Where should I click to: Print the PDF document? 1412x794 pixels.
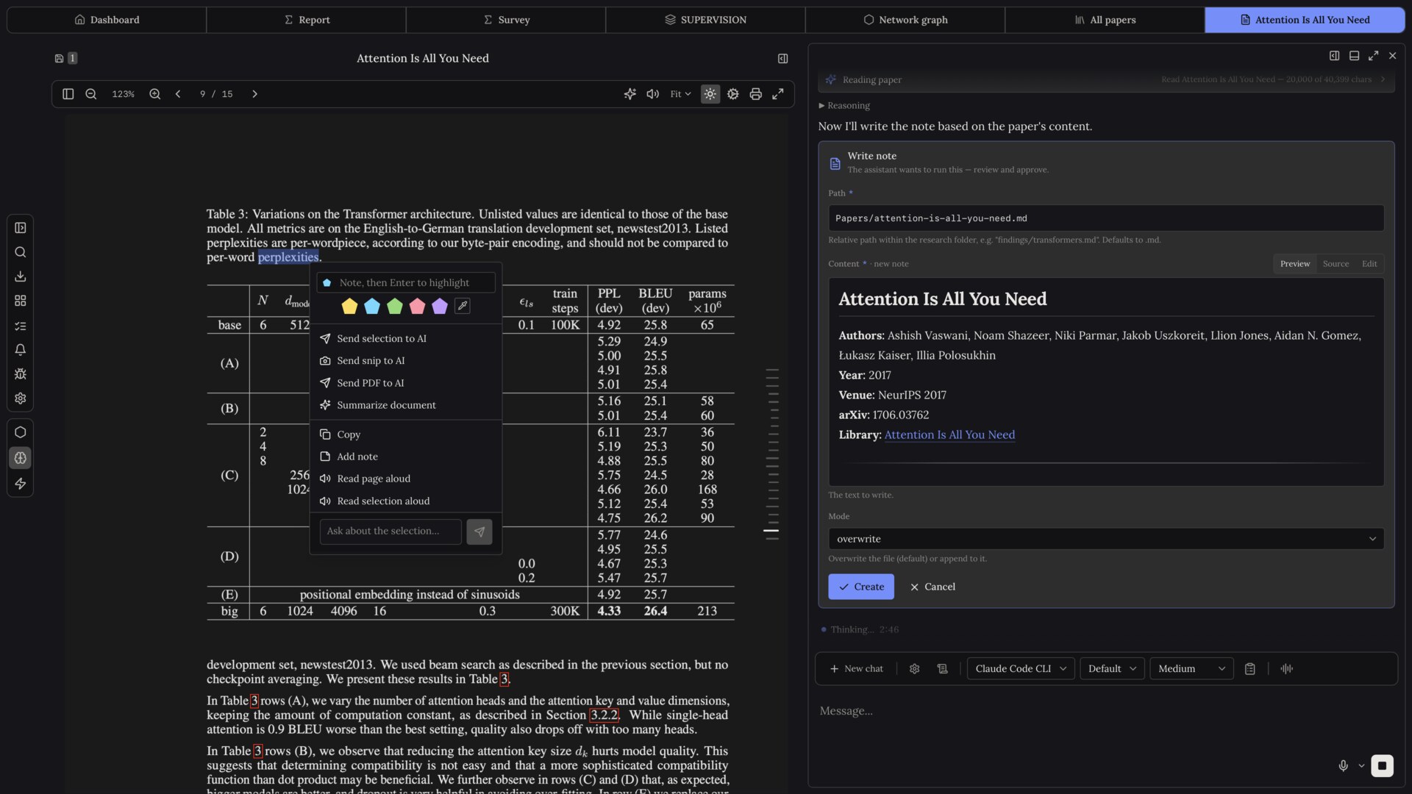tap(755, 94)
